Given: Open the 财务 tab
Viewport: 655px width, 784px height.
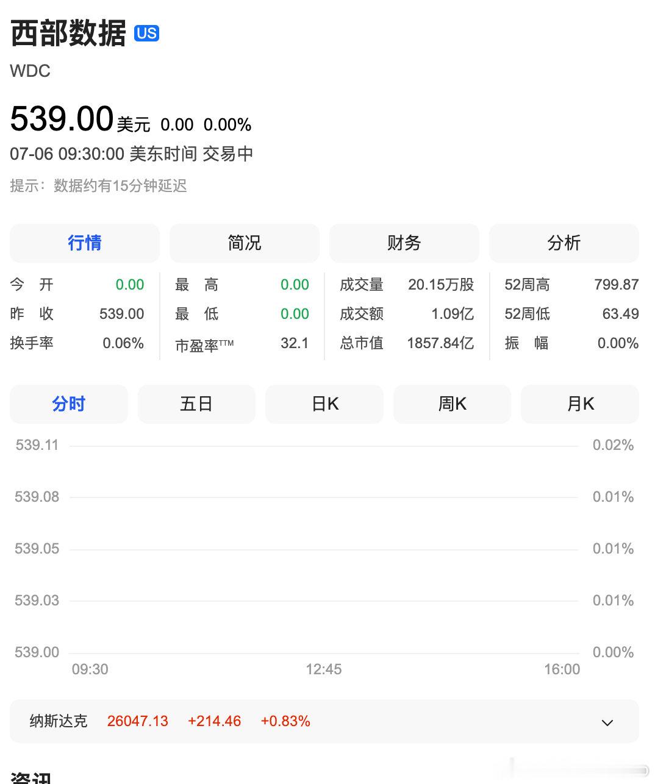Looking at the screenshot, I should click(x=404, y=243).
